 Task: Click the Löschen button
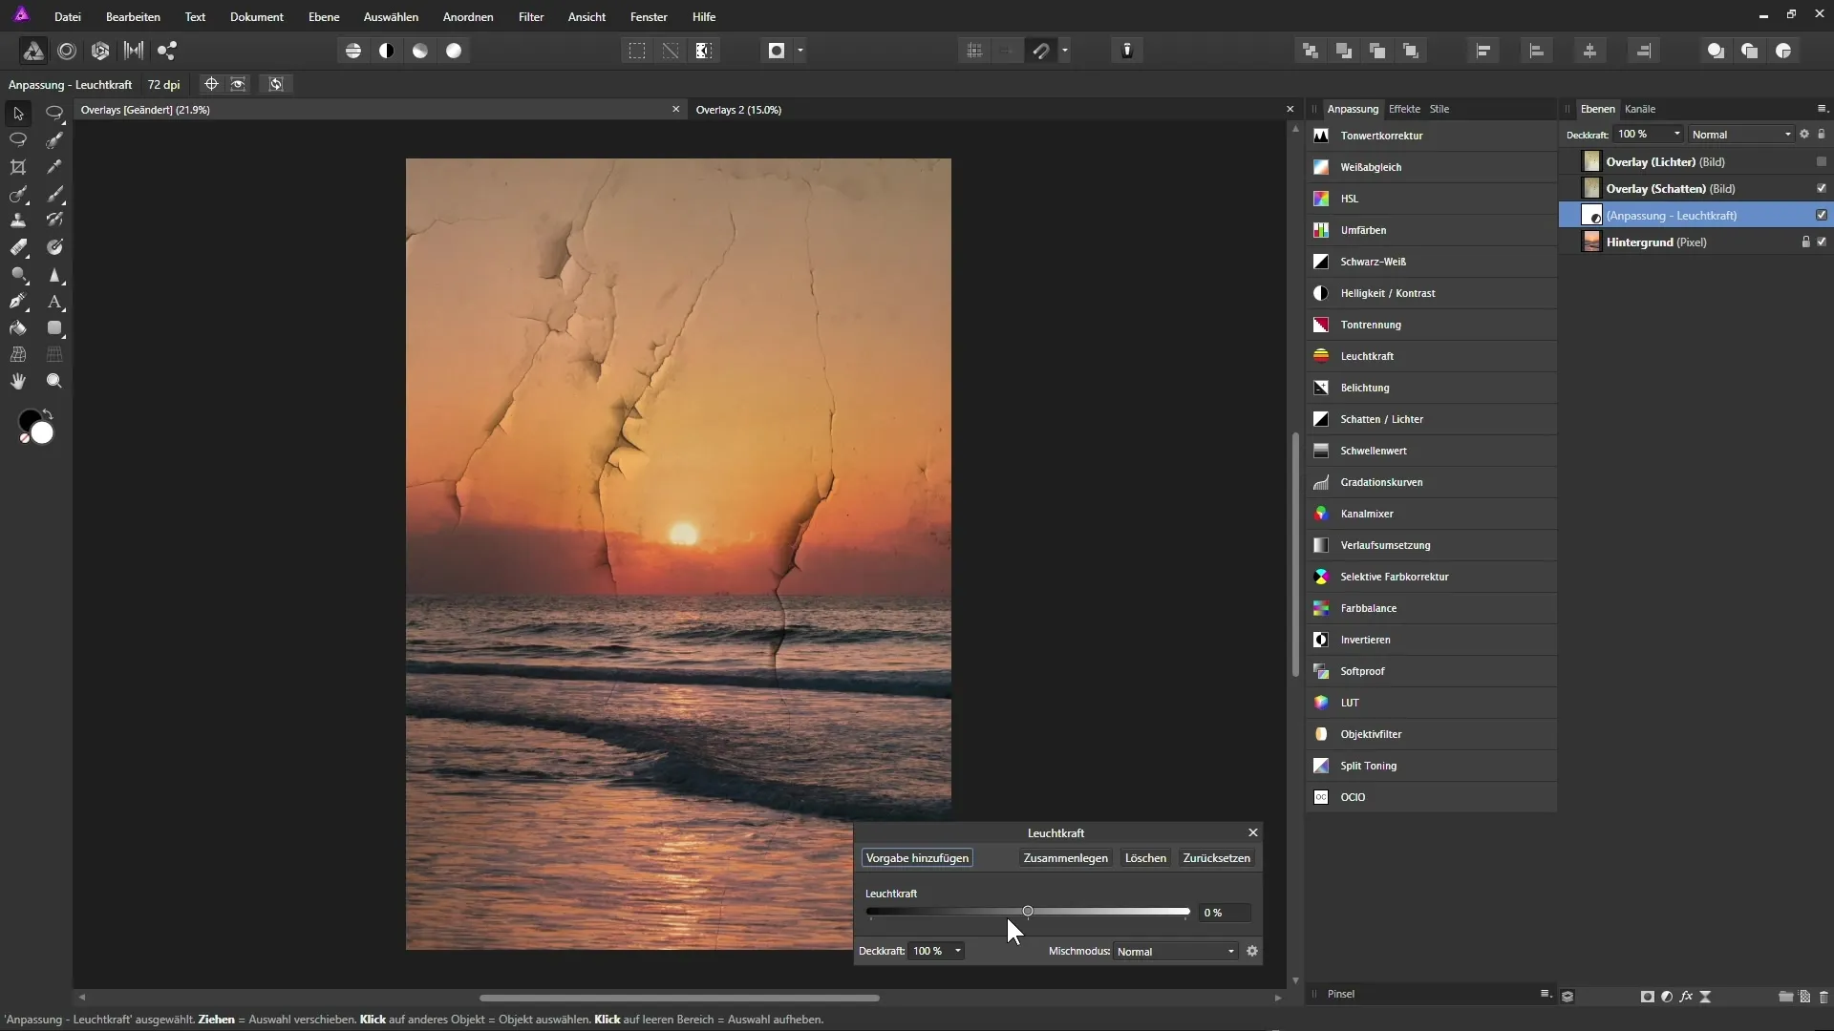pyautogui.click(x=1145, y=858)
